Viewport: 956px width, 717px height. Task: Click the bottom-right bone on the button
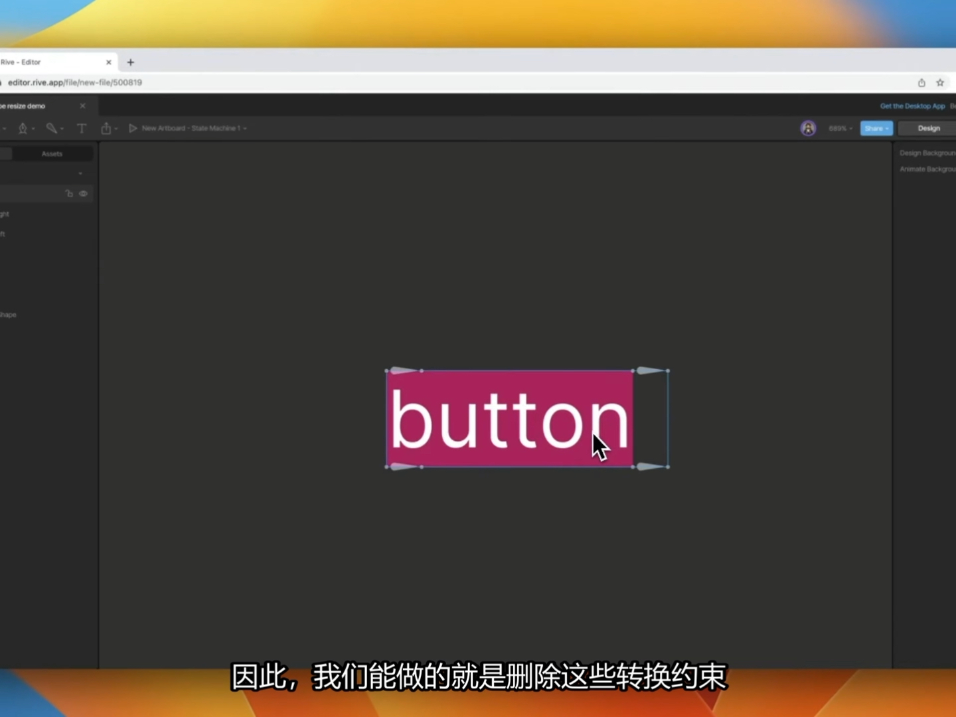coord(651,467)
